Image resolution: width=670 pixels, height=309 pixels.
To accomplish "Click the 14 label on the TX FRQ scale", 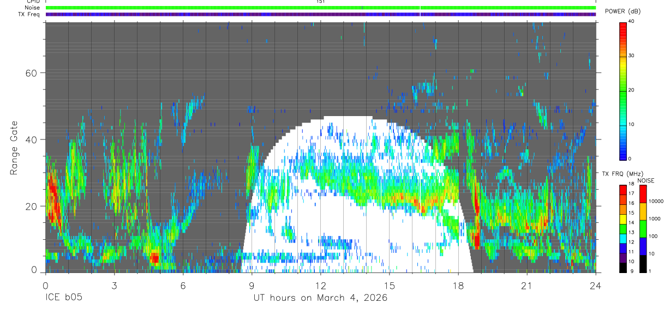I will [x=632, y=223].
